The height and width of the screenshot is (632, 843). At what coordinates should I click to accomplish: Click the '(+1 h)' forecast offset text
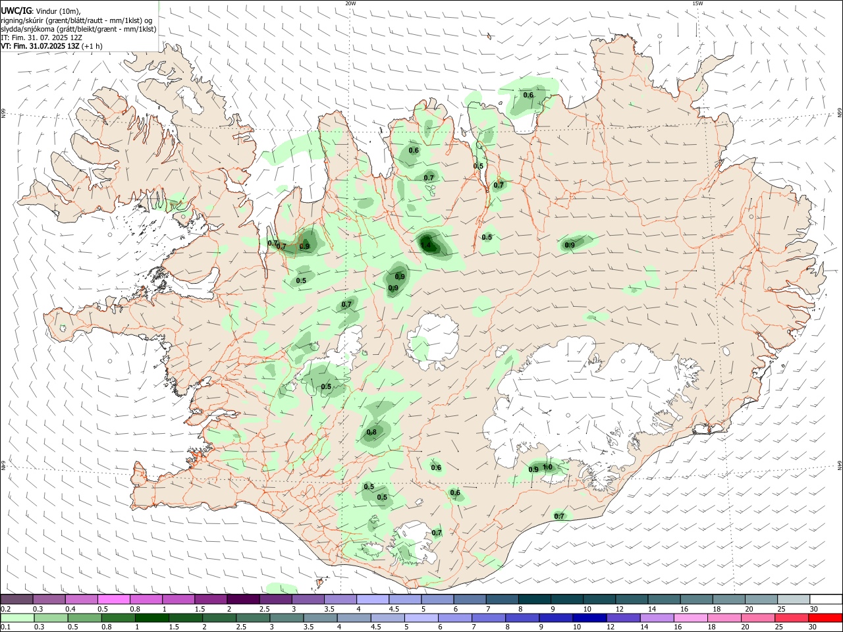pos(92,46)
